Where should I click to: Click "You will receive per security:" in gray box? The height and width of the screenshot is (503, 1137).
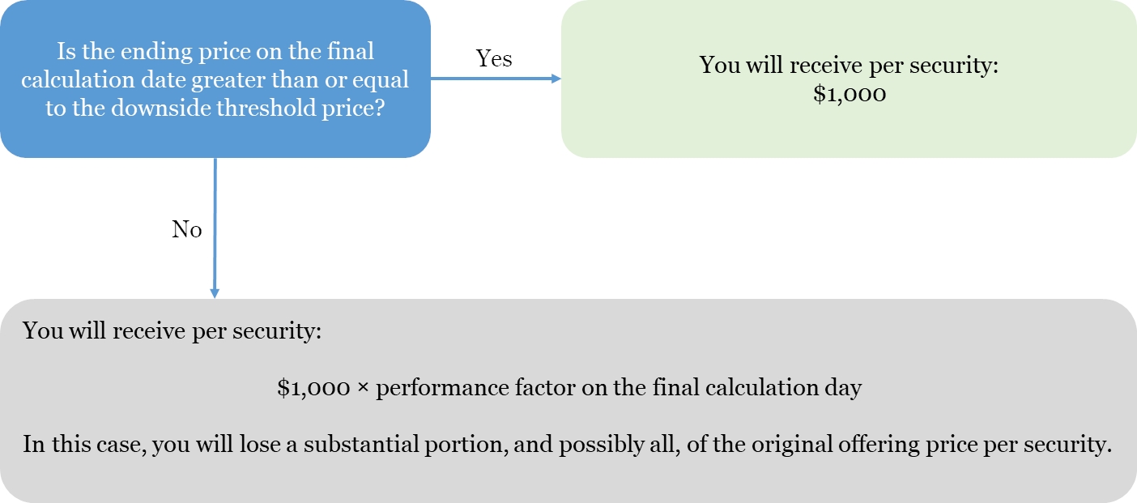click(x=172, y=331)
